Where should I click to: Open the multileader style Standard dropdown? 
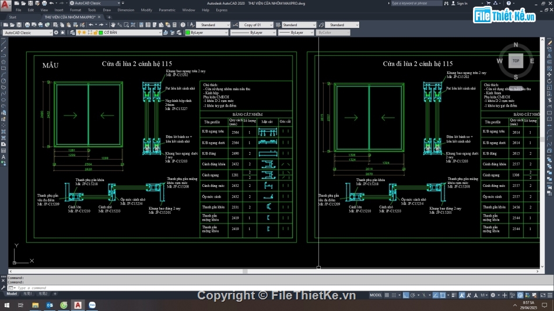(342, 24)
